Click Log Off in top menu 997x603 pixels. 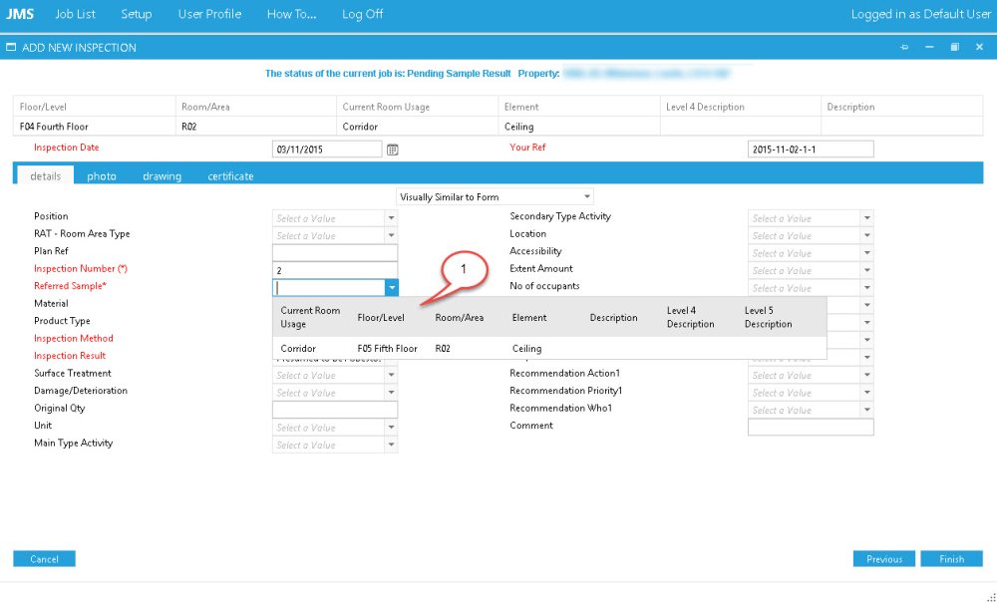362,14
